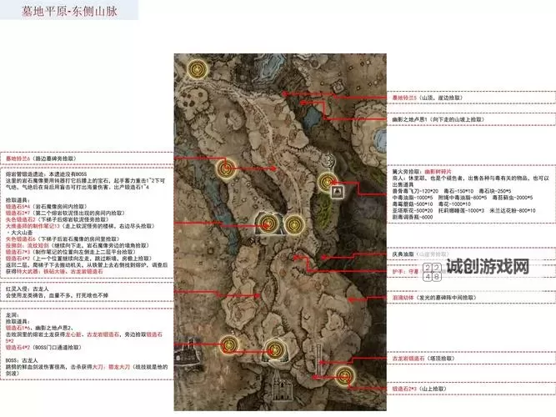This screenshot has height=417, width=556.
Task: Click the shop item 剧毒调香瓶-6000
Action: [x=413, y=217]
